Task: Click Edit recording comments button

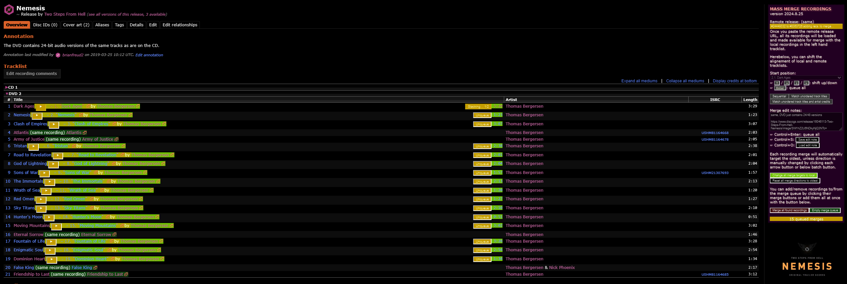Action: tap(32, 74)
